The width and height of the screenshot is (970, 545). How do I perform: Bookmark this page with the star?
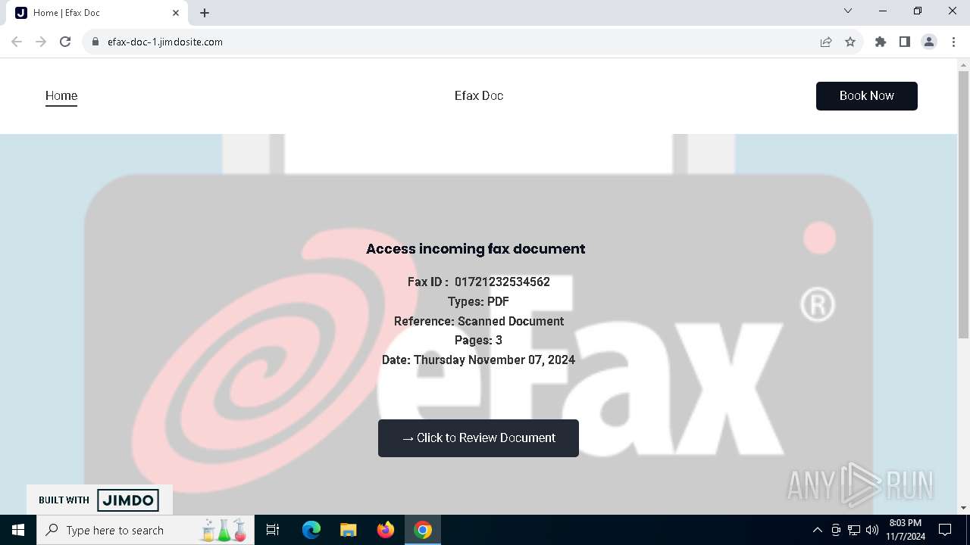point(850,42)
